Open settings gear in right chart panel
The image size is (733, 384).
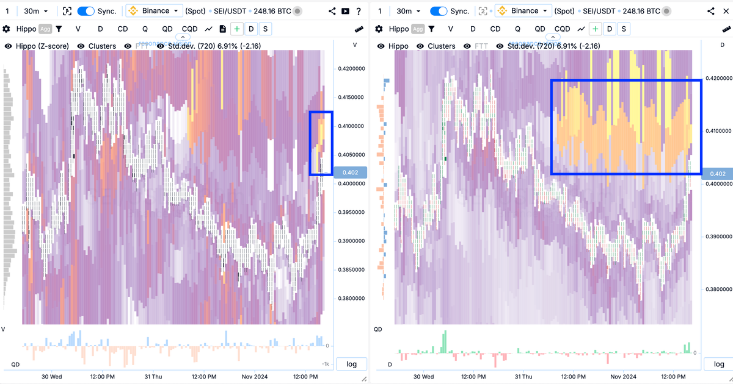pyautogui.click(x=379, y=29)
